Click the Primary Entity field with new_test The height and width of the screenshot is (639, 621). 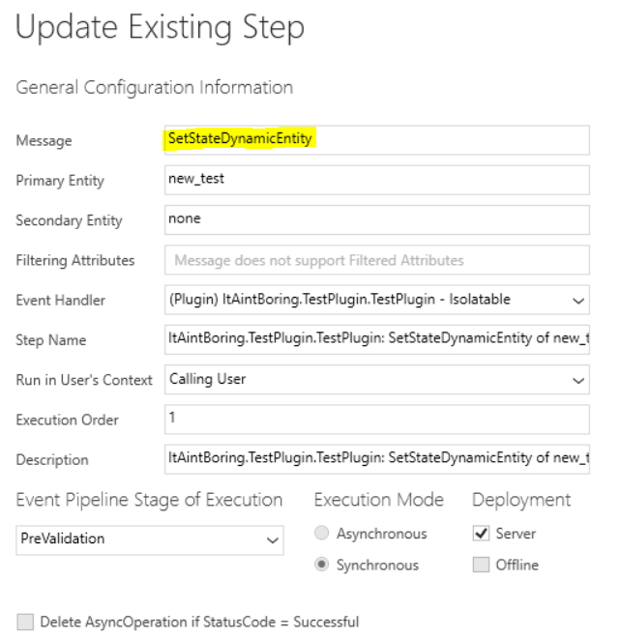pyautogui.click(x=376, y=180)
